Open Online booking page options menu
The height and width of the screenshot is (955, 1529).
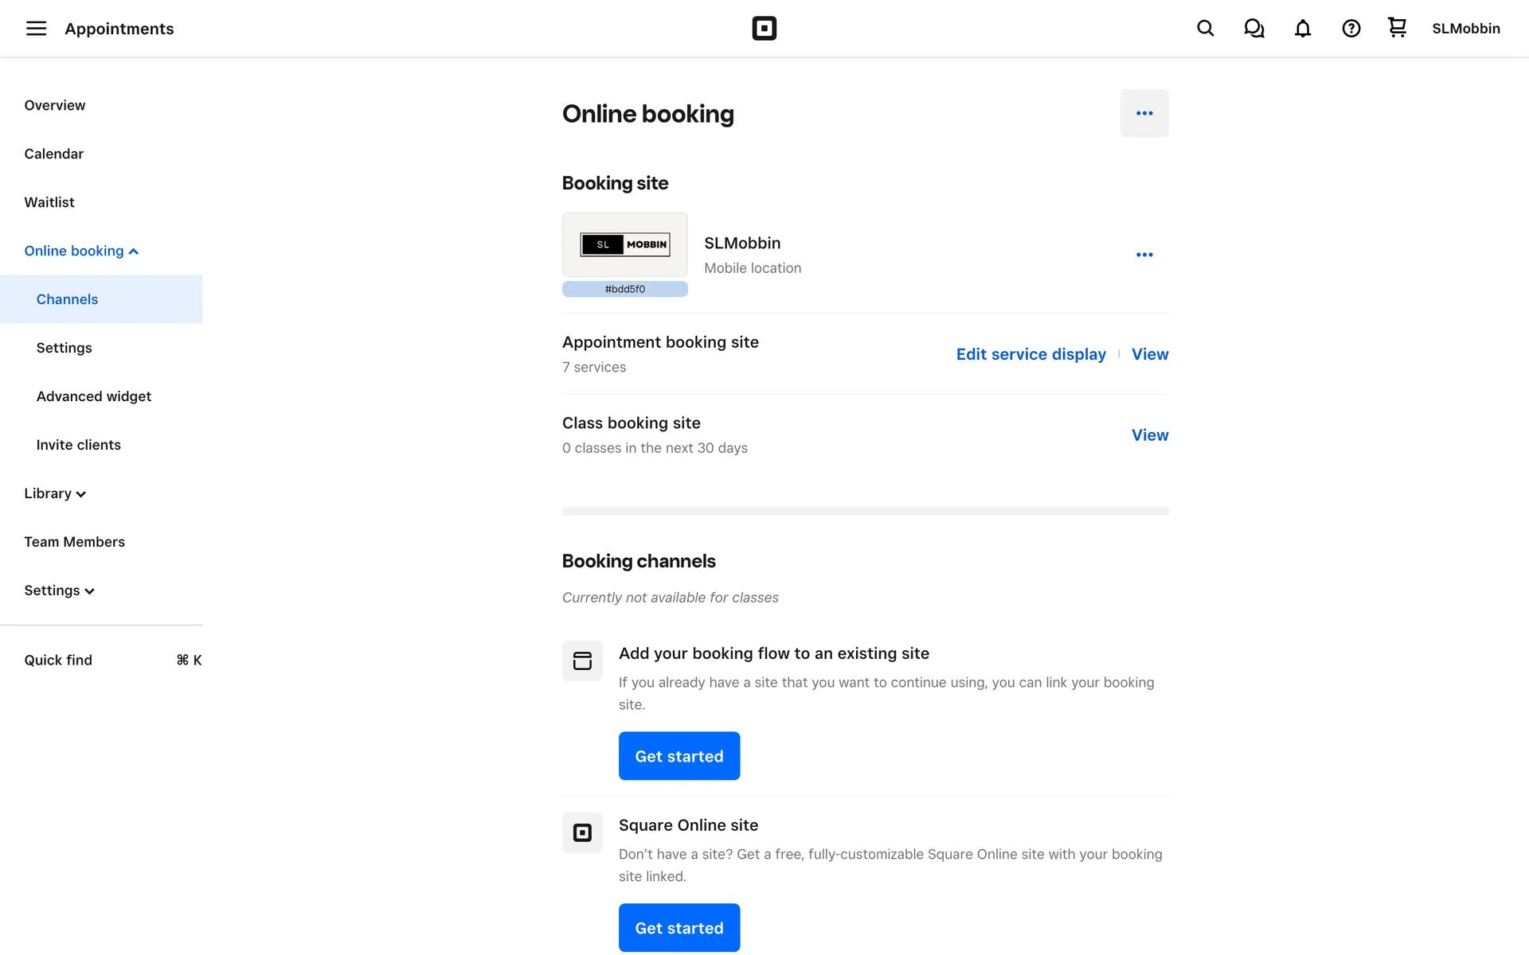coord(1144,113)
